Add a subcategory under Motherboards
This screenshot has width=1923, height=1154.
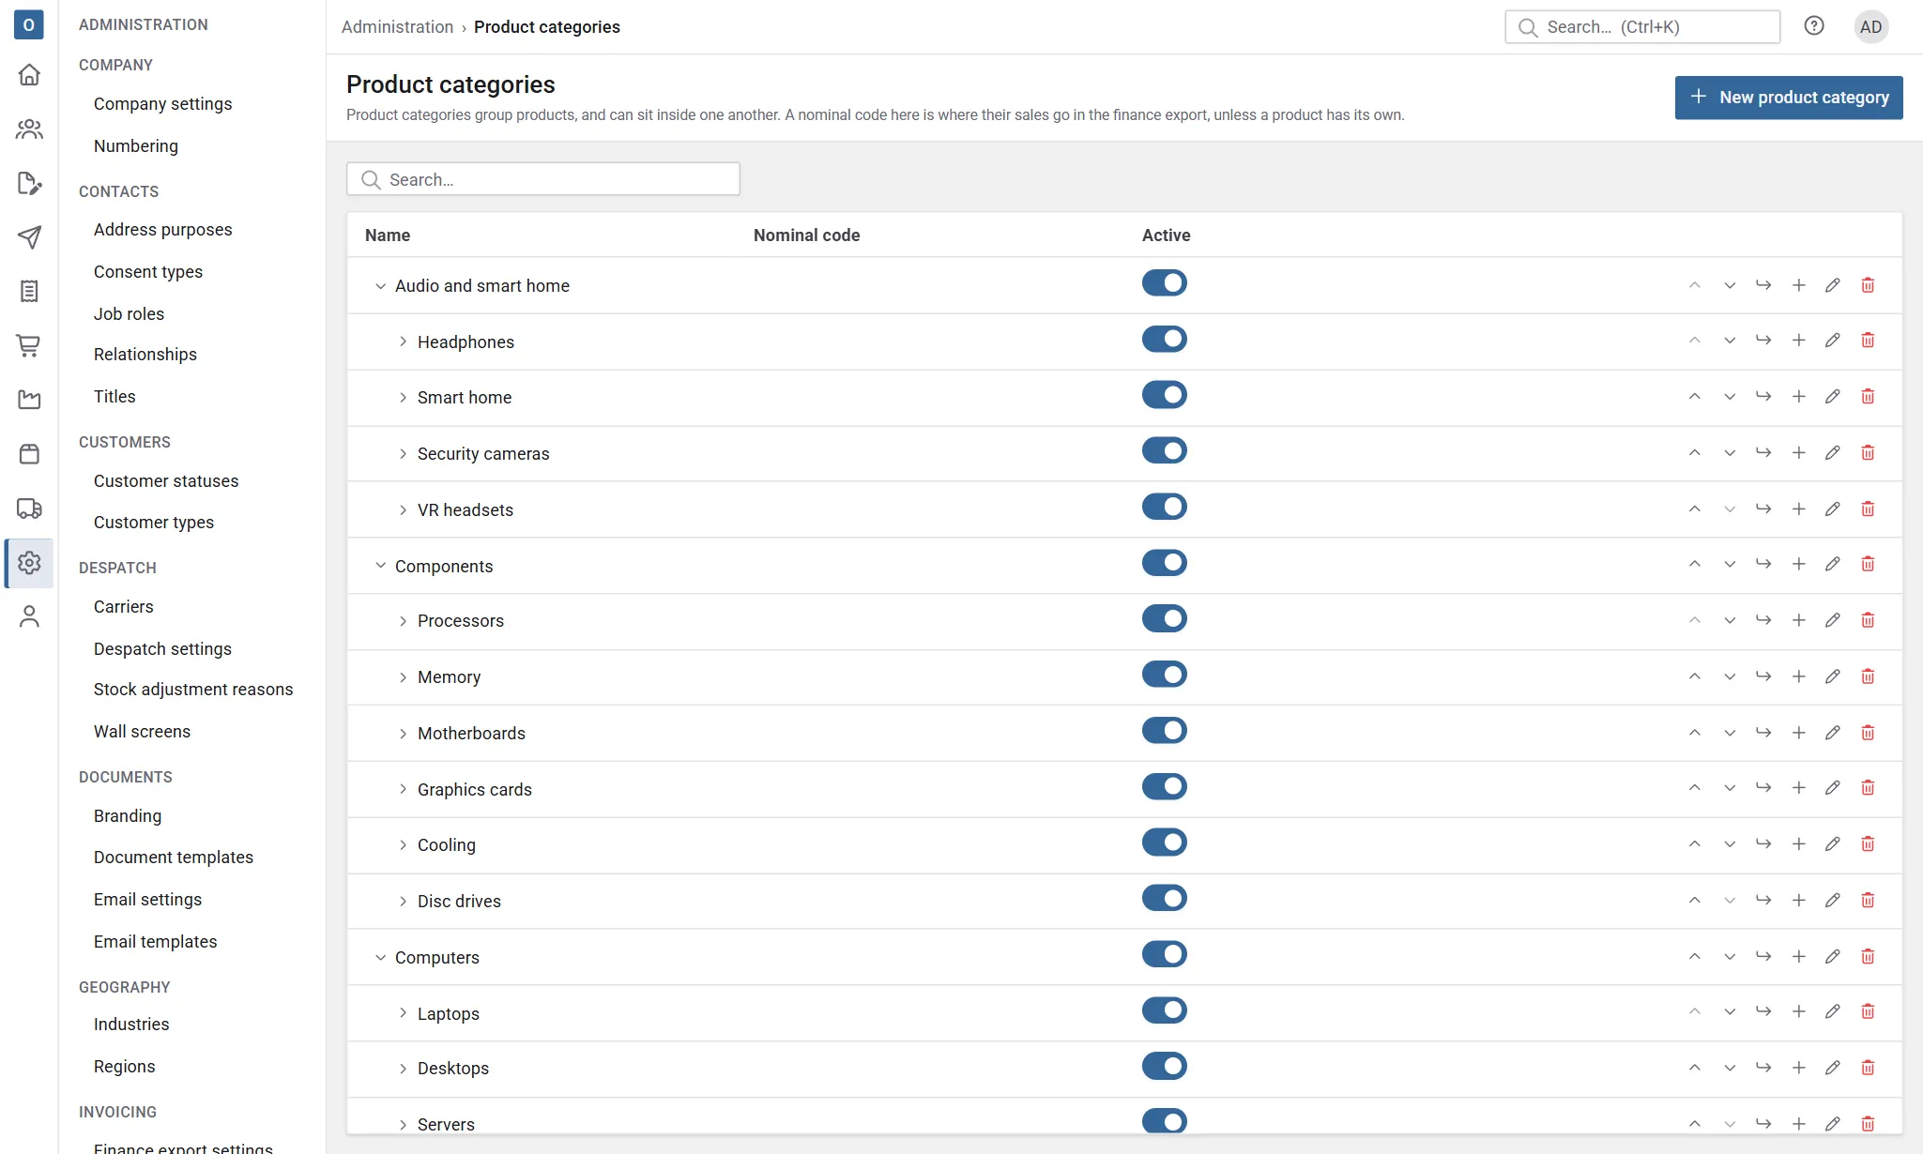pyautogui.click(x=1798, y=733)
